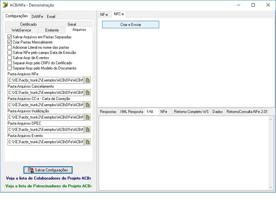Browse folder for Pasta Arquivos NFe

[88, 80]
